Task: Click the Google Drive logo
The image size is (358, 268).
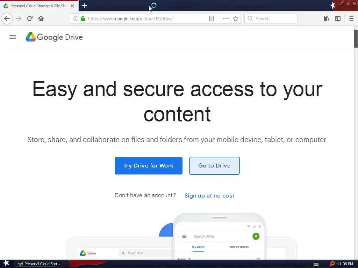Action: (54, 37)
